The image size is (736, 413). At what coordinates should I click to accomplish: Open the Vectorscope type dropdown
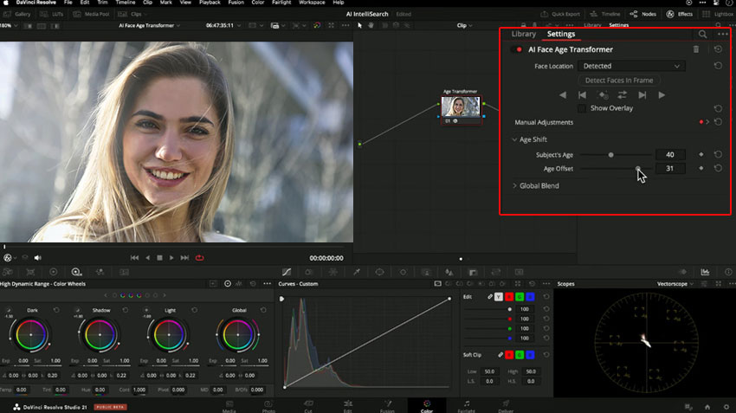pos(675,284)
